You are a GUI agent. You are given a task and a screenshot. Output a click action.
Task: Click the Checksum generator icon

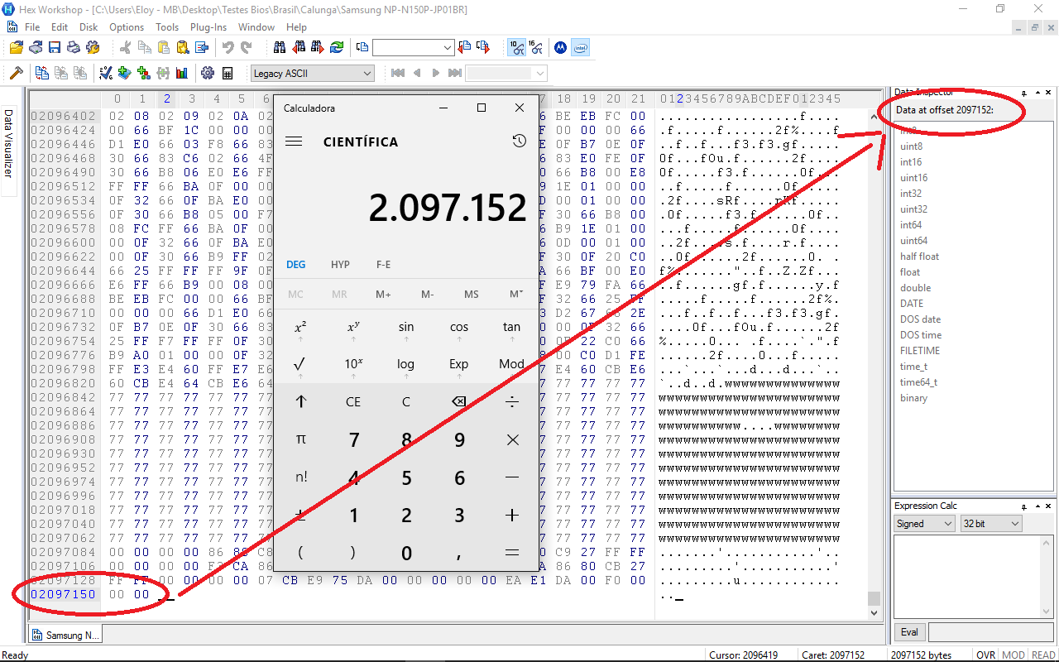click(106, 73)
